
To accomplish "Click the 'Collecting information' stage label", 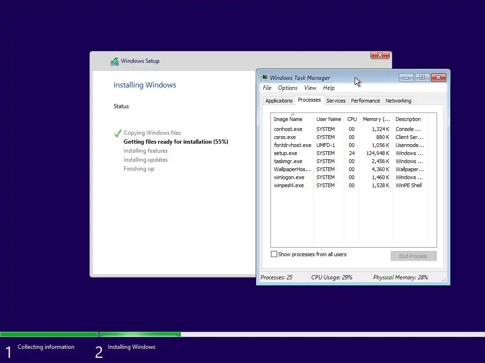I will click(46, 346).
